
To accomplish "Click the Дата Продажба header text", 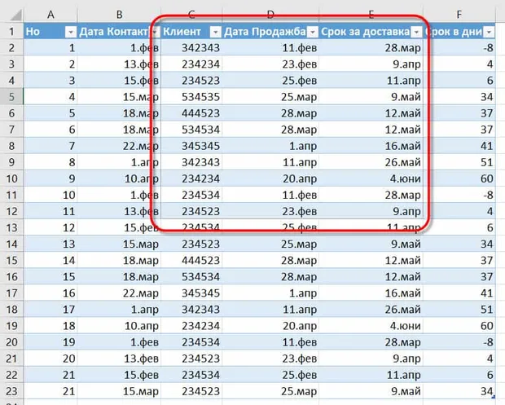I will click(x=265, y=32).
